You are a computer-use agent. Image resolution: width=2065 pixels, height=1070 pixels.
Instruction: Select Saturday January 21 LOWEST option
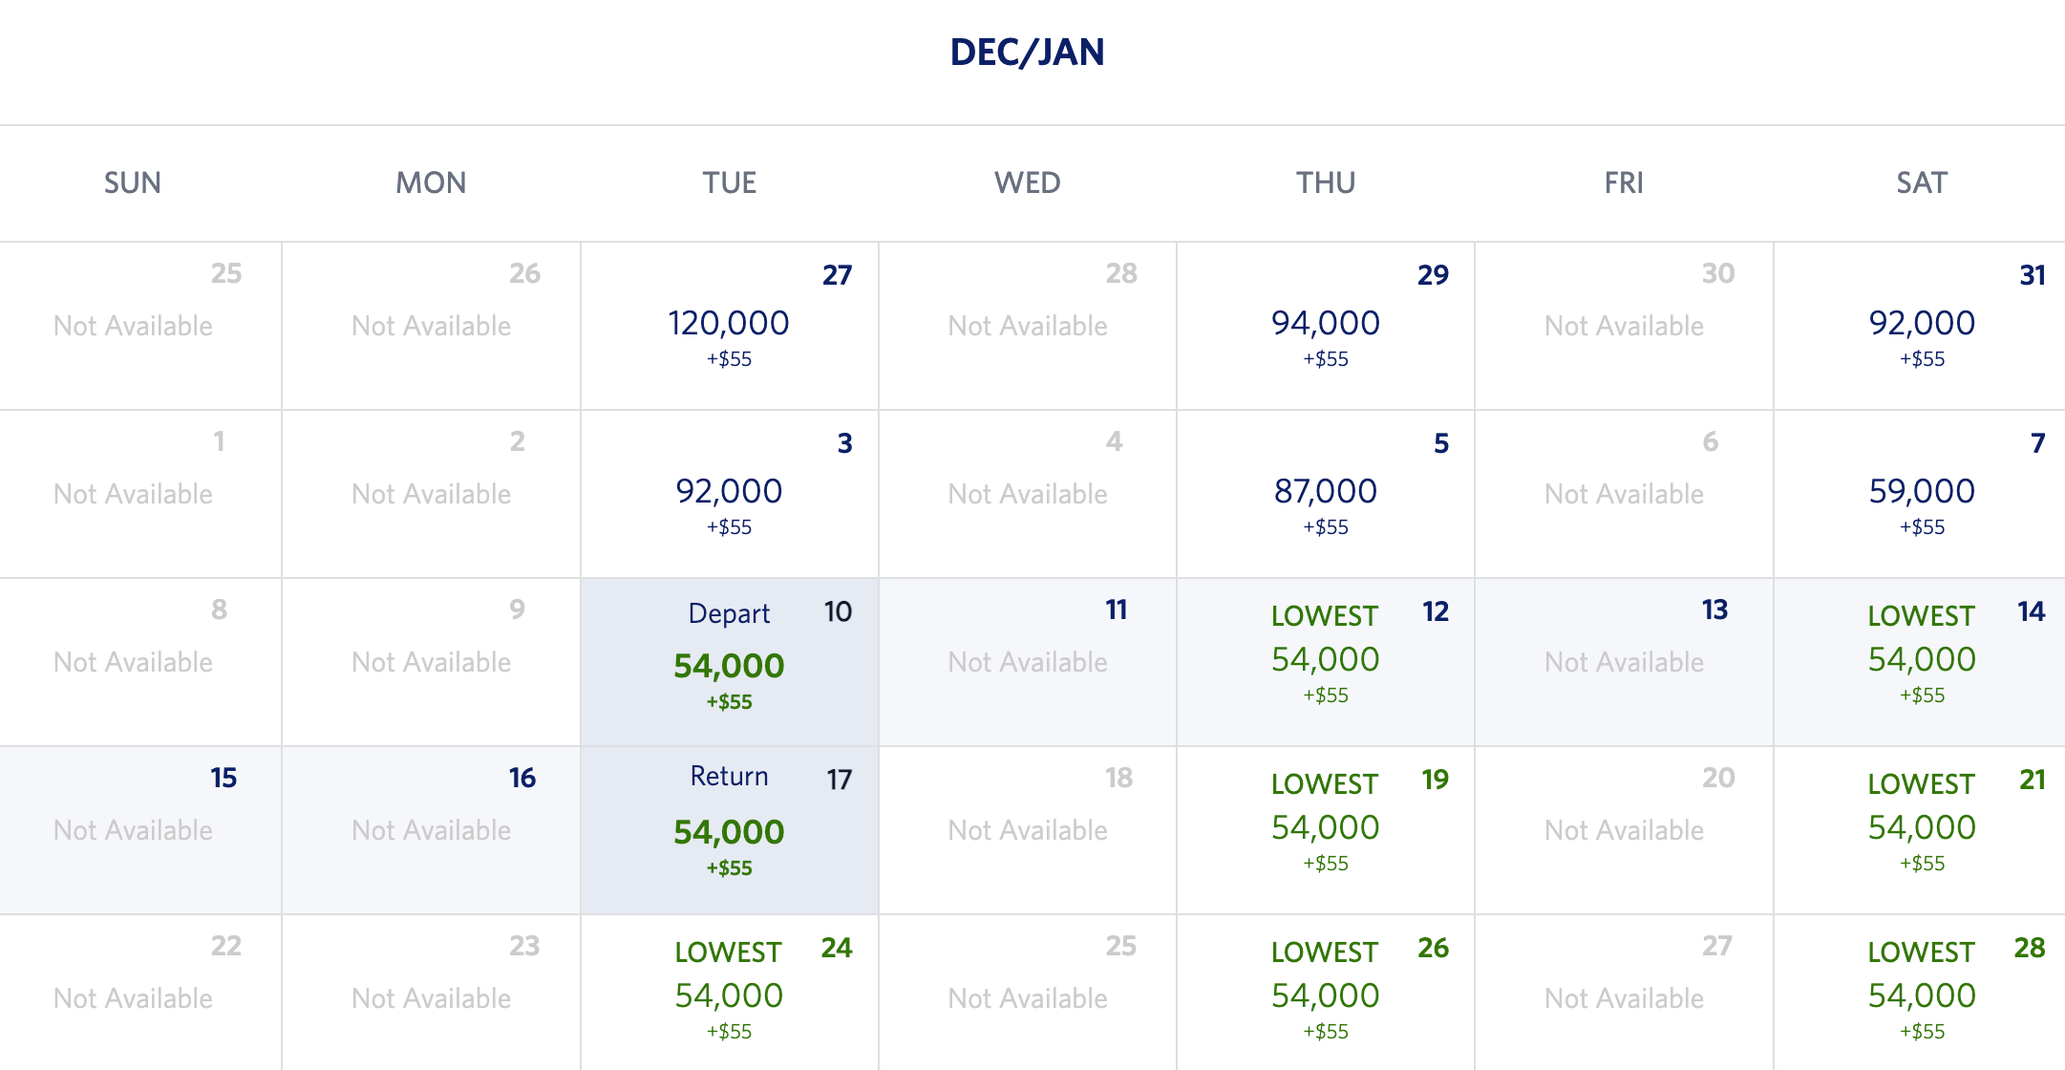(x=1920, y=827)
